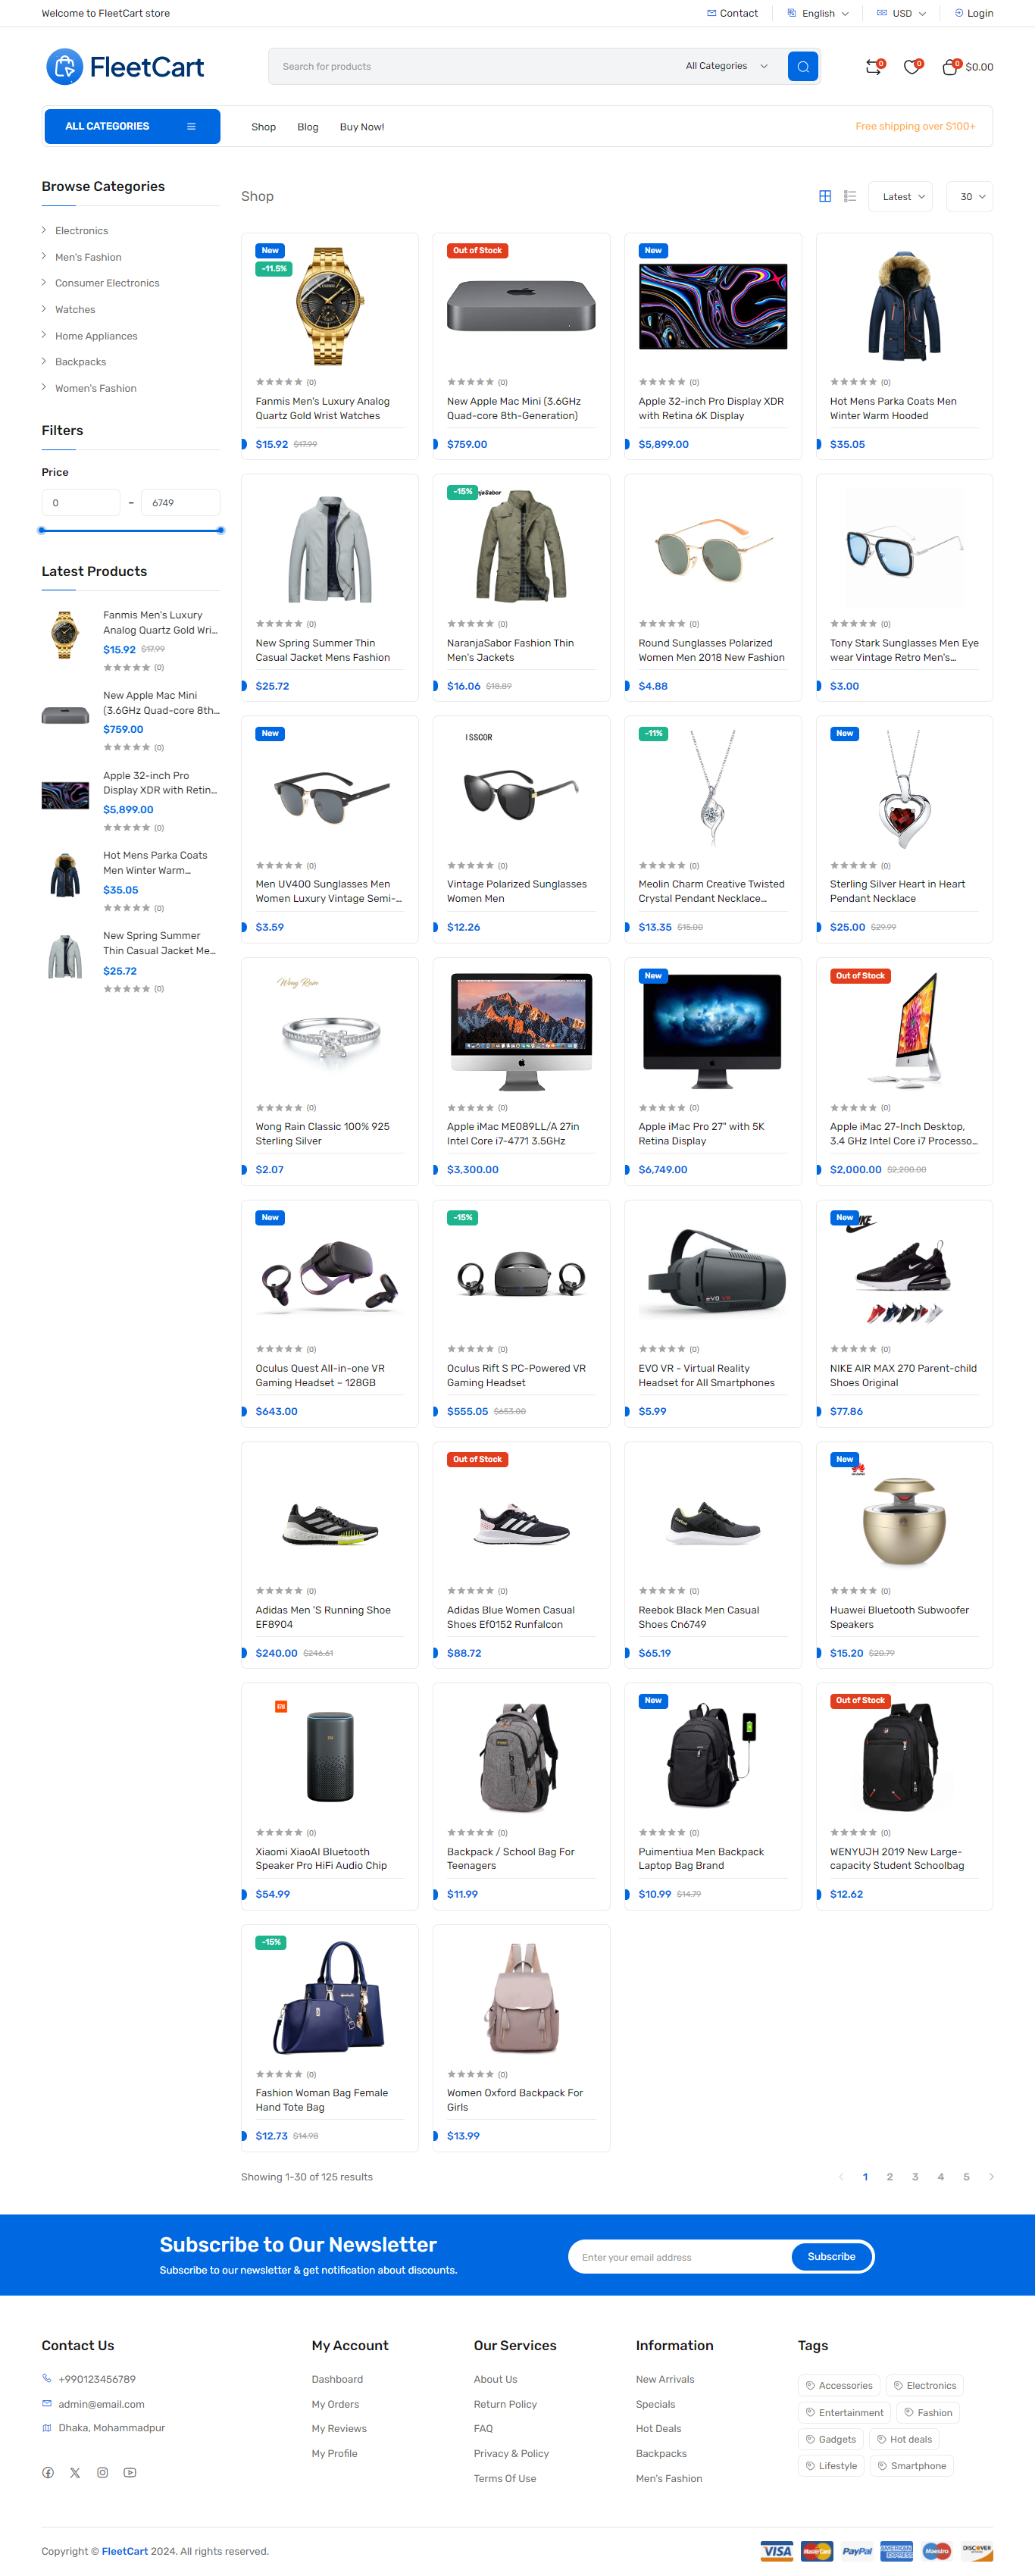Open the wishlist heart icon

pyautogui.click(x=911, y=67)
